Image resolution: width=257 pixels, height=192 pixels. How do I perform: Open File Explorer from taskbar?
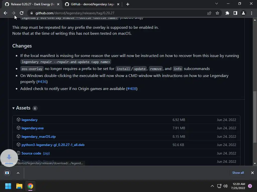[19, 186]
